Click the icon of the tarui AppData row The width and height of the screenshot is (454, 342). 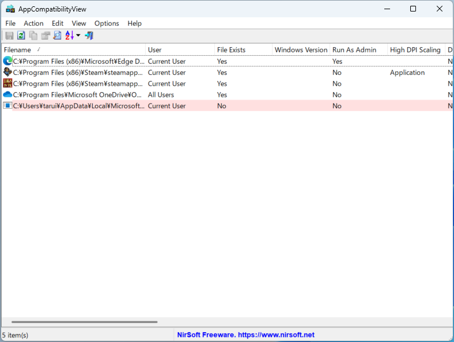click(x=7, y=105)
